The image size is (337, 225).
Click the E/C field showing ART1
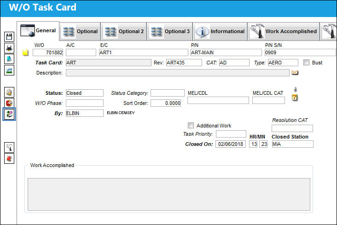pos(143,52)
